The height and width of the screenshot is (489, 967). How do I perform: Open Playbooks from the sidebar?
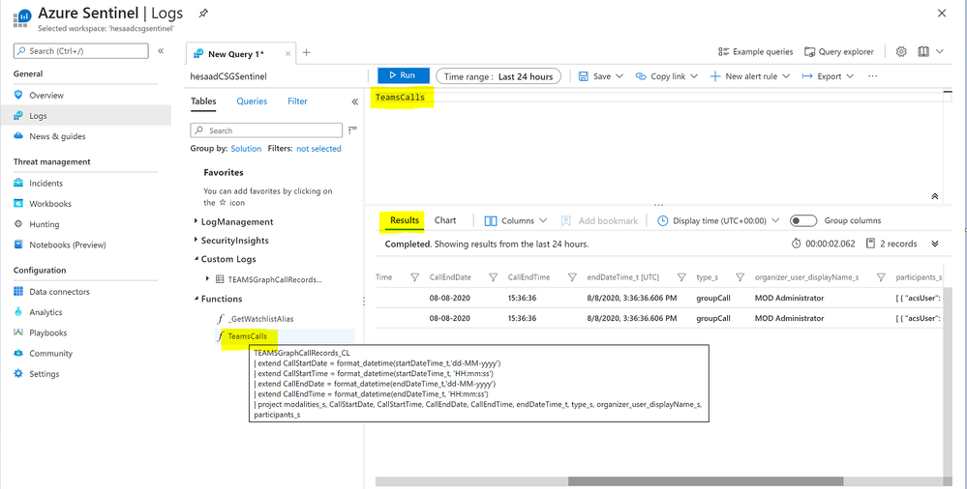(x=47, y=332)
